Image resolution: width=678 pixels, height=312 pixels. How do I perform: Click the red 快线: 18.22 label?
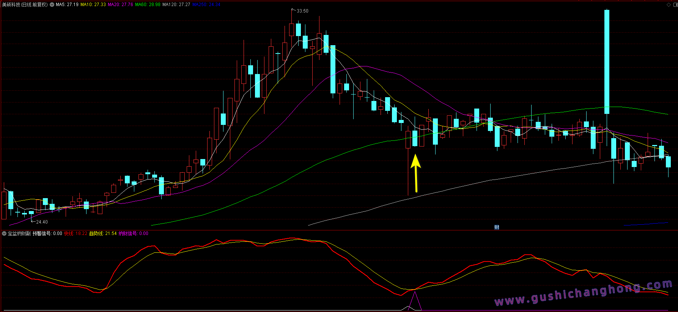tap(76, 233)
